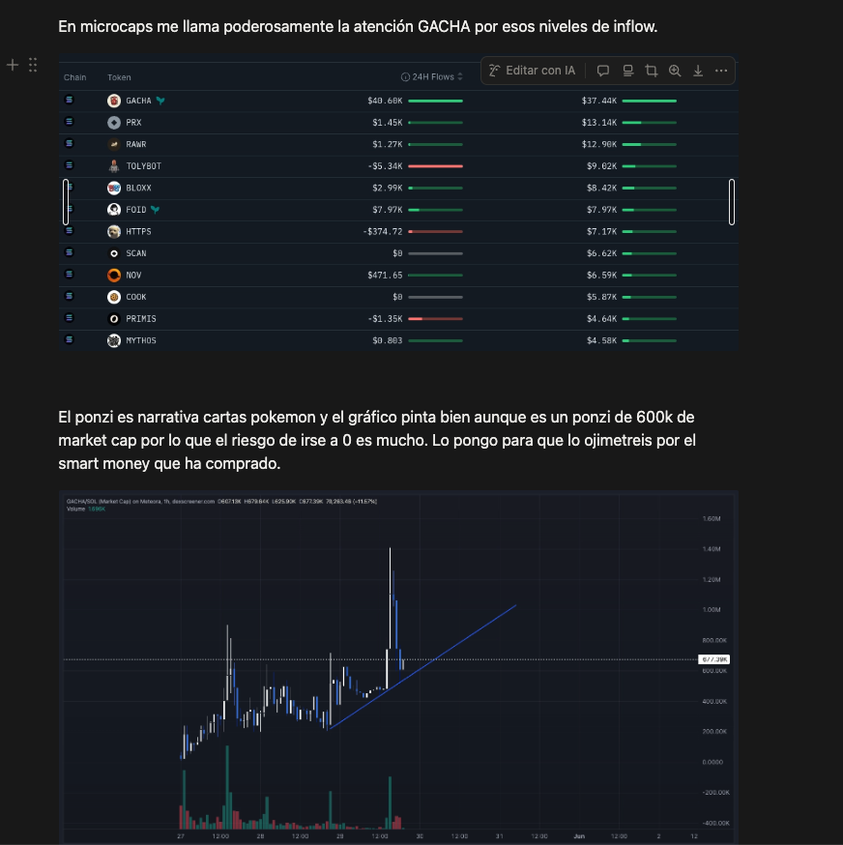Image resolution: width=843 pixels, height=845 pixels.
Task: Click the FOID token logo
Action: 114,210
